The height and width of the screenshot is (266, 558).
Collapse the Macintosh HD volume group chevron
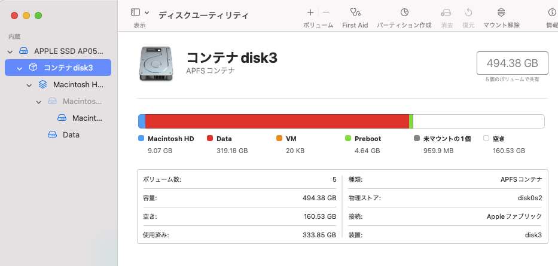point(29,85)
